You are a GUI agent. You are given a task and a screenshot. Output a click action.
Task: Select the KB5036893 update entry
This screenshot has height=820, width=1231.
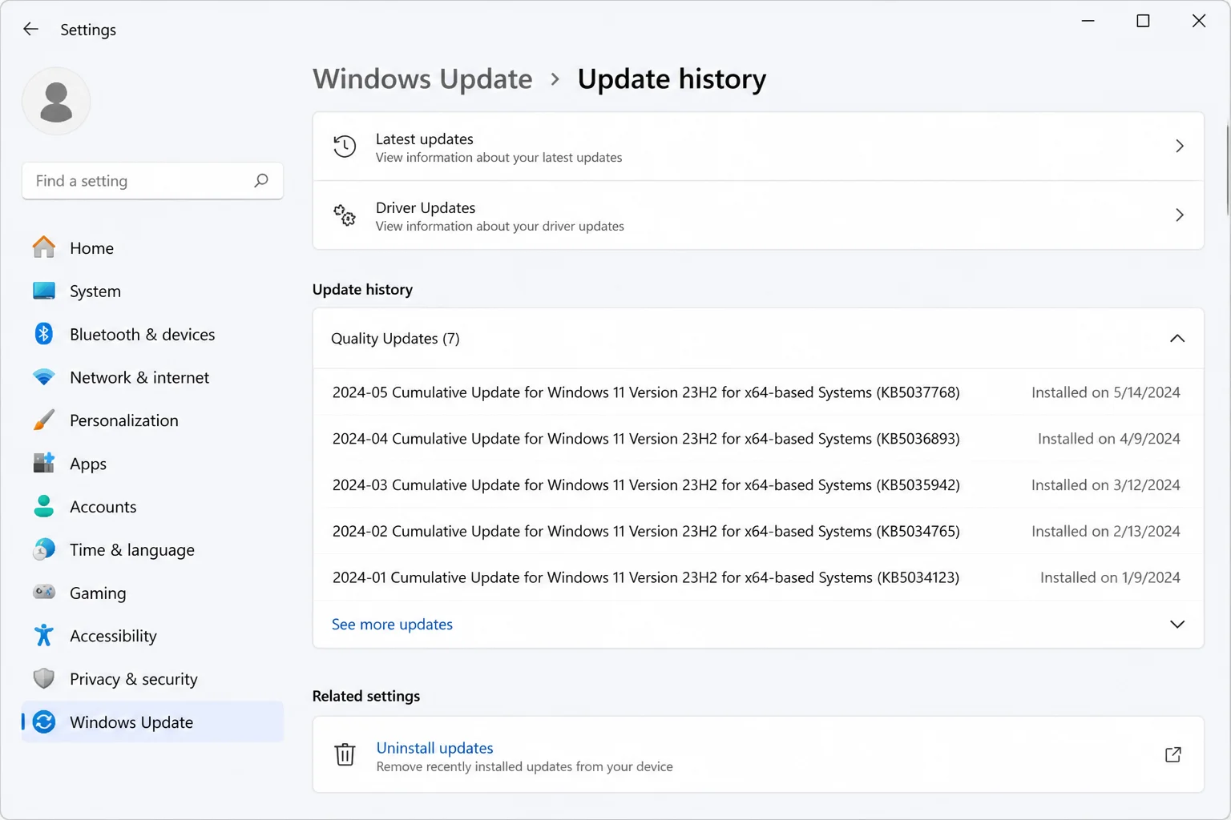[x=757, y=439]
